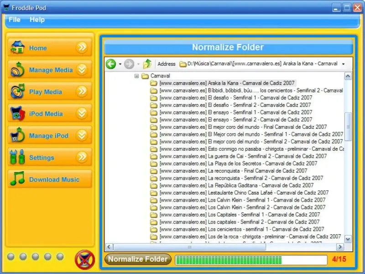Image resolution: width=365 pixels, height=274 pixels.
Task: Click the Manage Media speaker icon
Action: (x=17, y=69)
